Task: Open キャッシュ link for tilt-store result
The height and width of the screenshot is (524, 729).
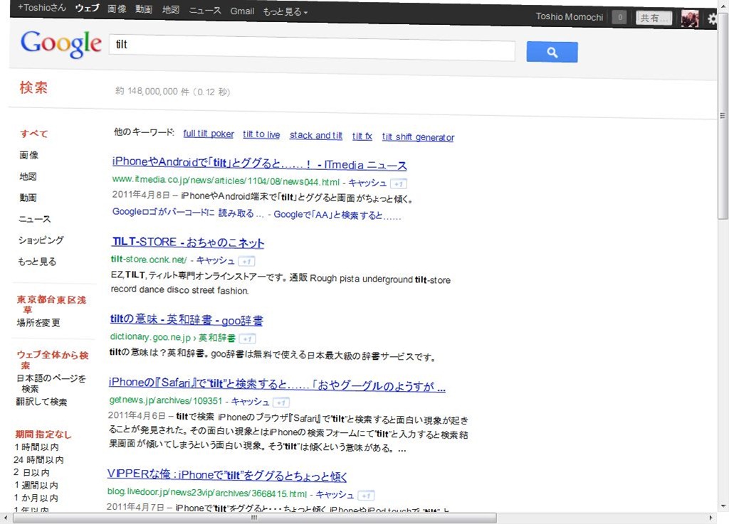Action: (x=215, y=260)
